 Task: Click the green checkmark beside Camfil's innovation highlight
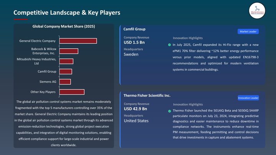click(x=169, y=45)
